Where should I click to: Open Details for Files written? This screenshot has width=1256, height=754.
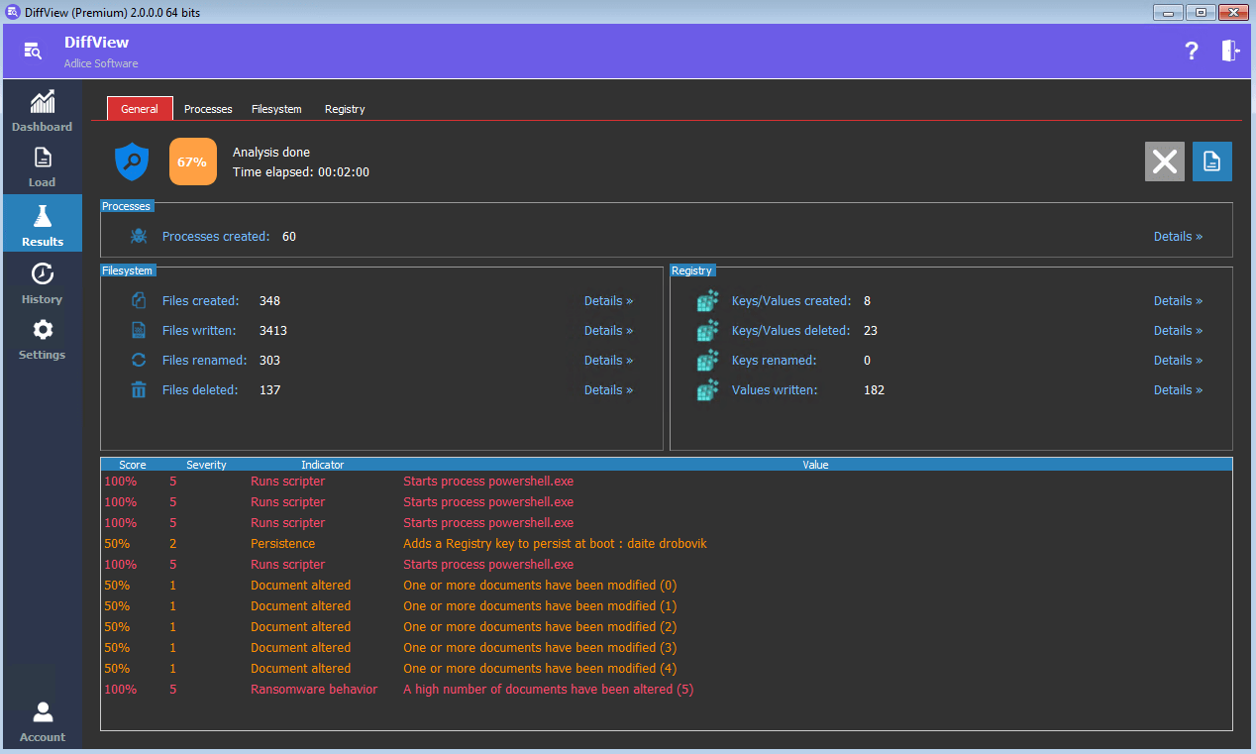point(608,331)
